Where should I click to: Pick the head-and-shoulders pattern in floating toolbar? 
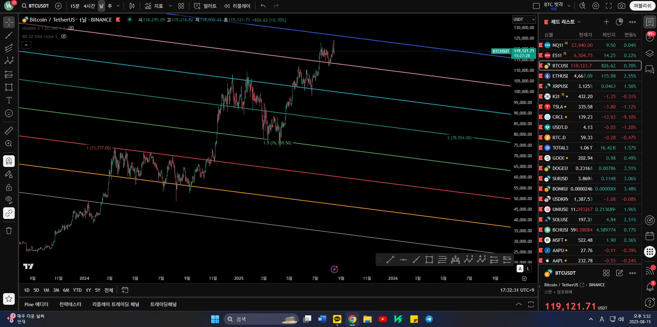(455, 260)
